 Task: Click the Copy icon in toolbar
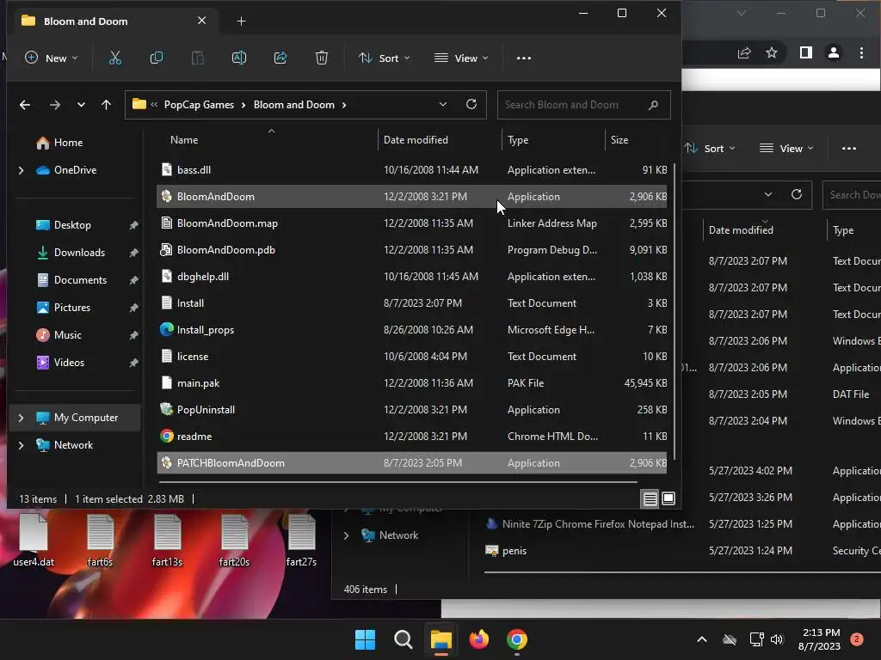coord(157,58)
